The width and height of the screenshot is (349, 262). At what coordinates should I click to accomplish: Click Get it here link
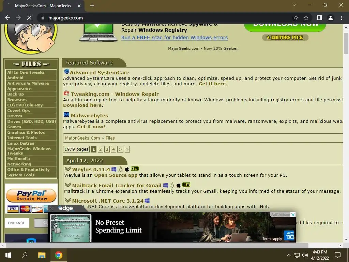(212, 84)
